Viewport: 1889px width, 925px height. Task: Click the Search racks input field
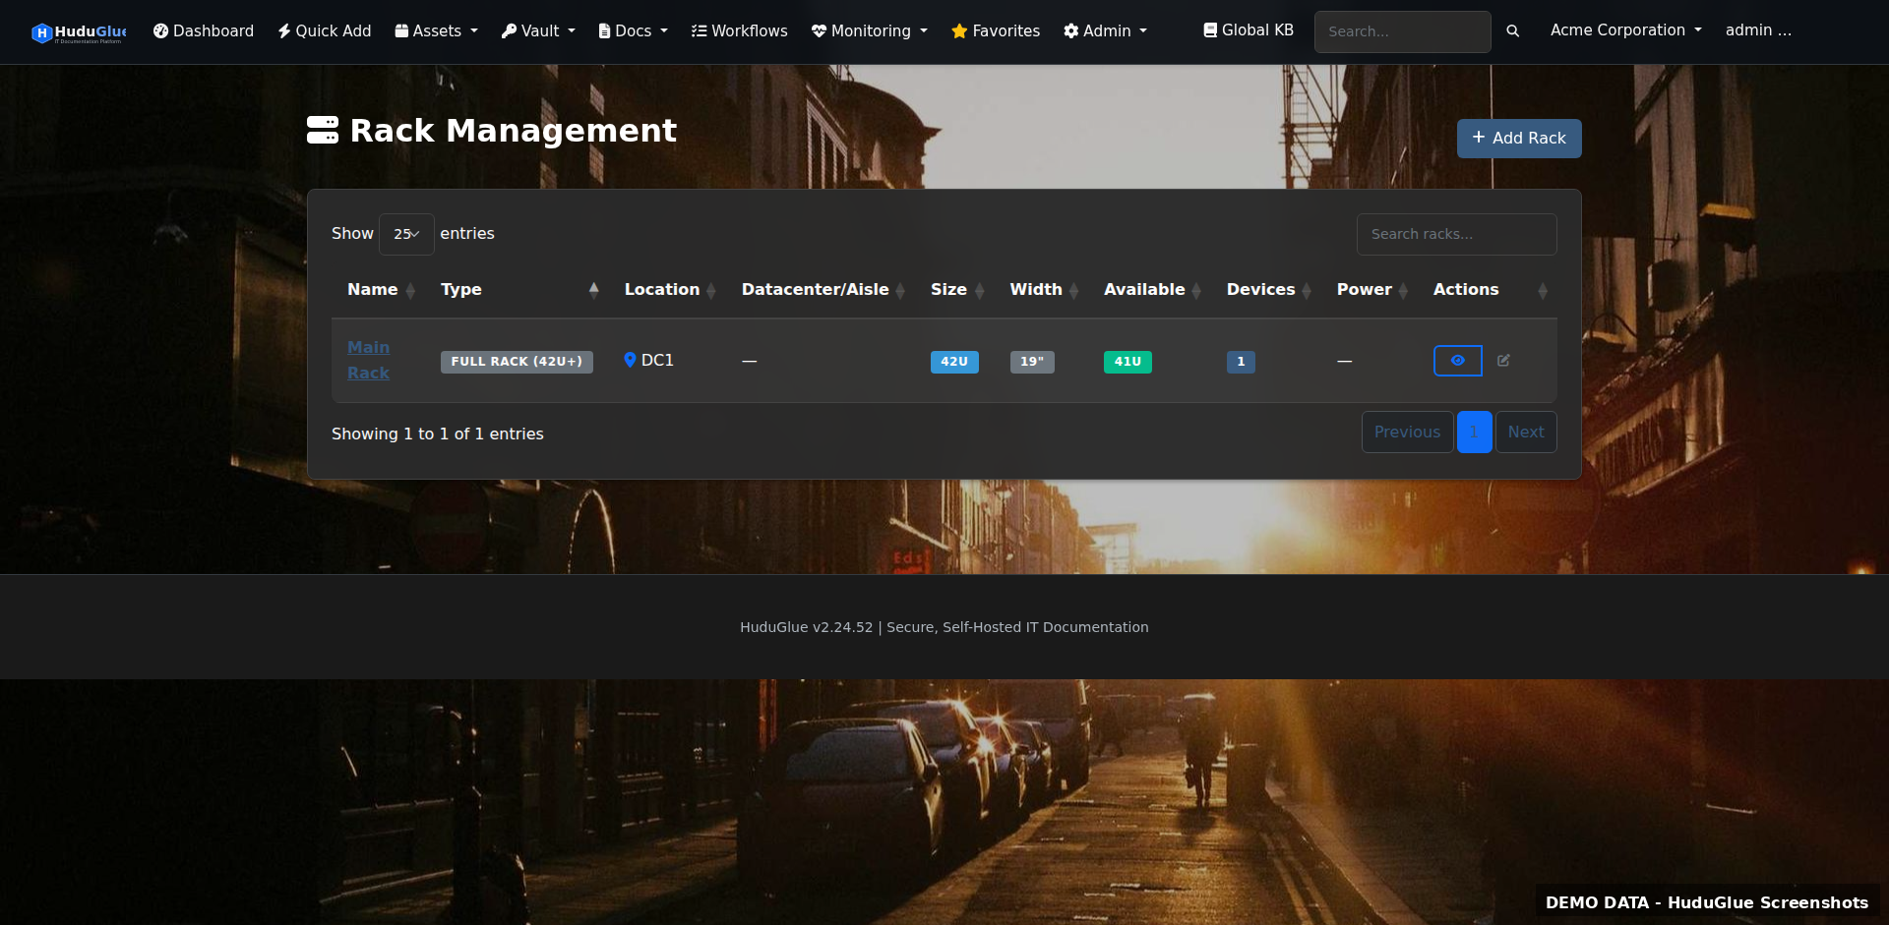1456,234
